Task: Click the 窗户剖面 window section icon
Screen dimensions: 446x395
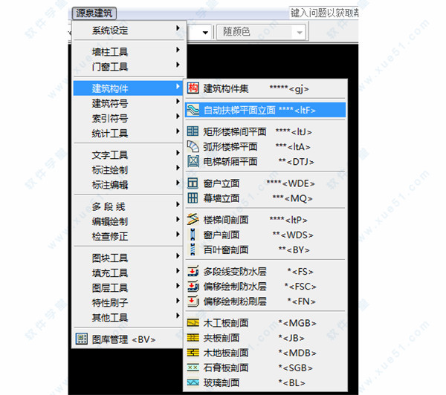Action: pyautogui.click(x=193, y=235)
